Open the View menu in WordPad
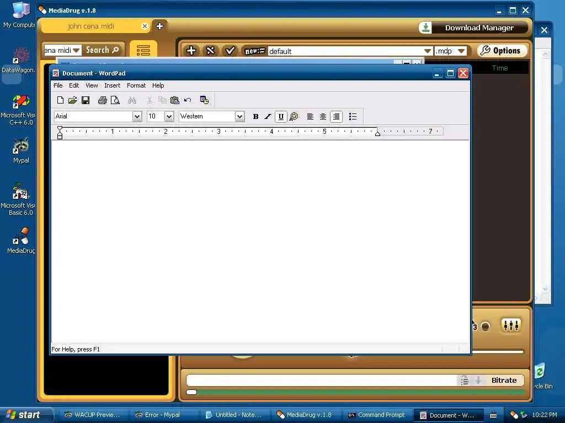Viewport: 565px width, 423px height. [92, 85]
